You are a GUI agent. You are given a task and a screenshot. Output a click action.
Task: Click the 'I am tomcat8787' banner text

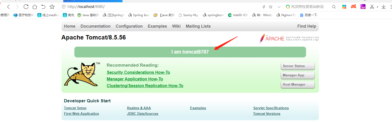point(190,52)
